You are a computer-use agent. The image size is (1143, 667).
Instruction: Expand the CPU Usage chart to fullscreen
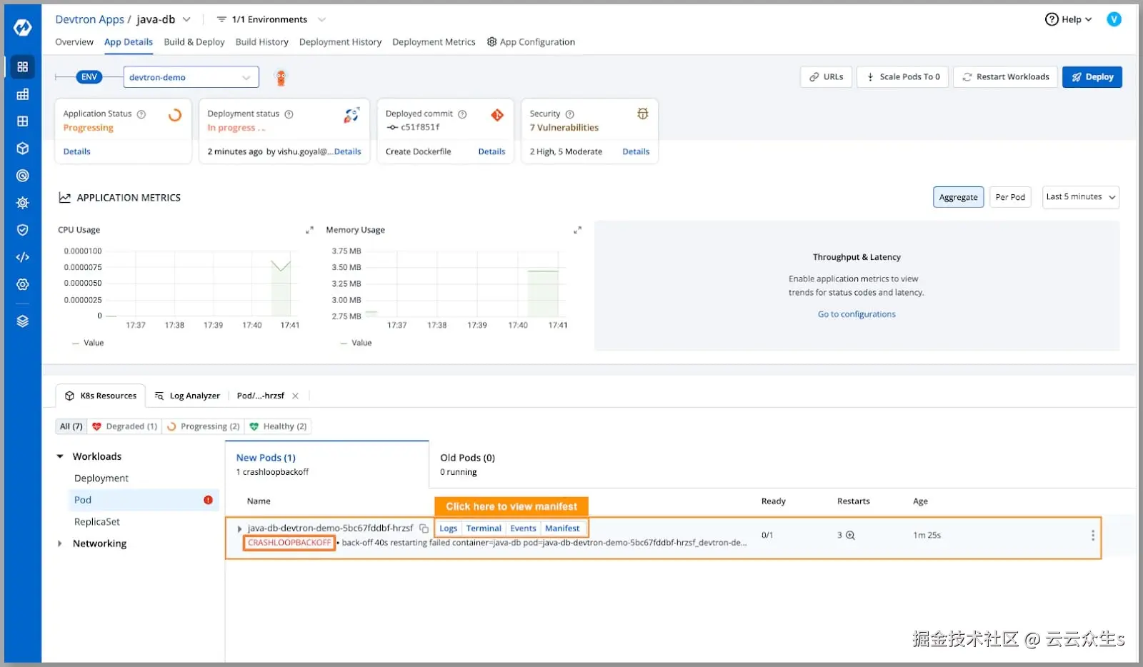click(x=309, y=230)
